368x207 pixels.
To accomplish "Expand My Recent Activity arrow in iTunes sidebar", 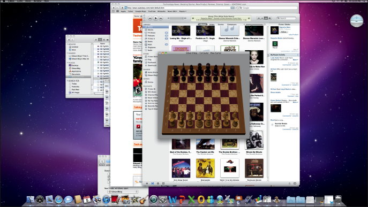I will pos(298,55).
